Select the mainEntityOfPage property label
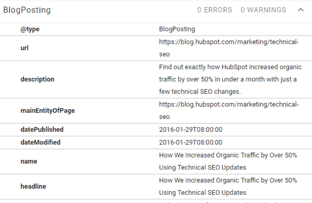 coord(48,111)
